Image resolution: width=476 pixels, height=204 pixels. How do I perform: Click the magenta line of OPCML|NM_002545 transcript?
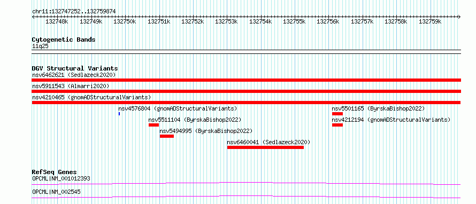(246, 197)
